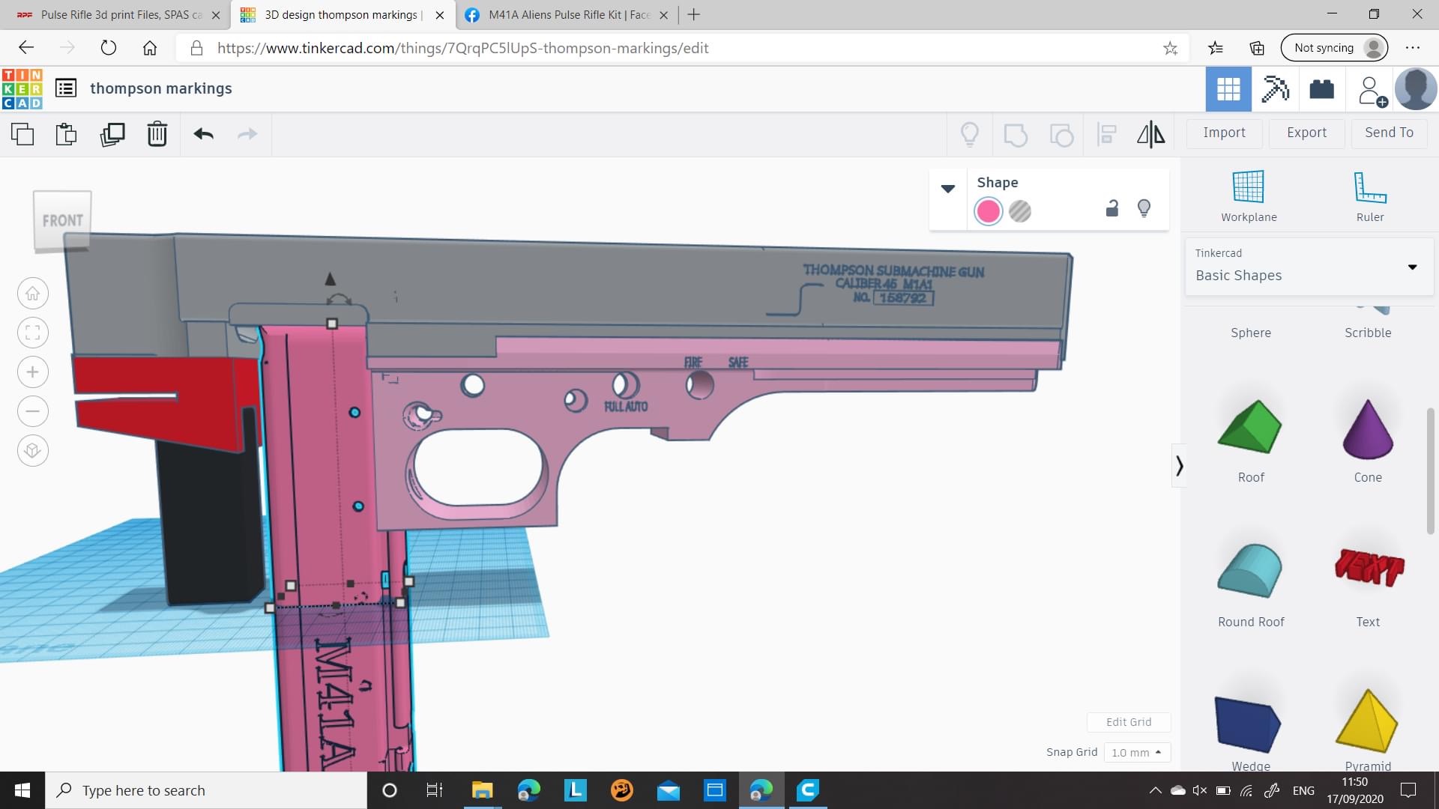The image size is (1439, 809).
Task: Undo the last action
Action: coord(203,134)
